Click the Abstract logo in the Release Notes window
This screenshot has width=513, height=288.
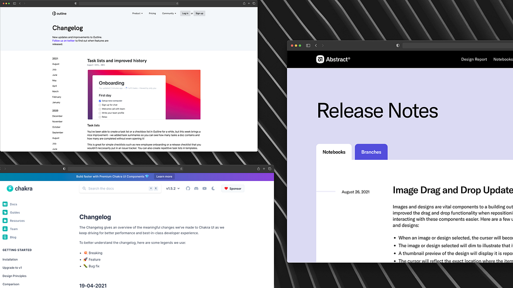click(333, 59)
